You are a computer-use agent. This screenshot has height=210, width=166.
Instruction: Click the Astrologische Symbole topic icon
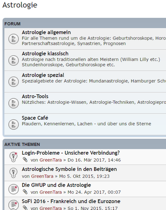tap(13, 173)
